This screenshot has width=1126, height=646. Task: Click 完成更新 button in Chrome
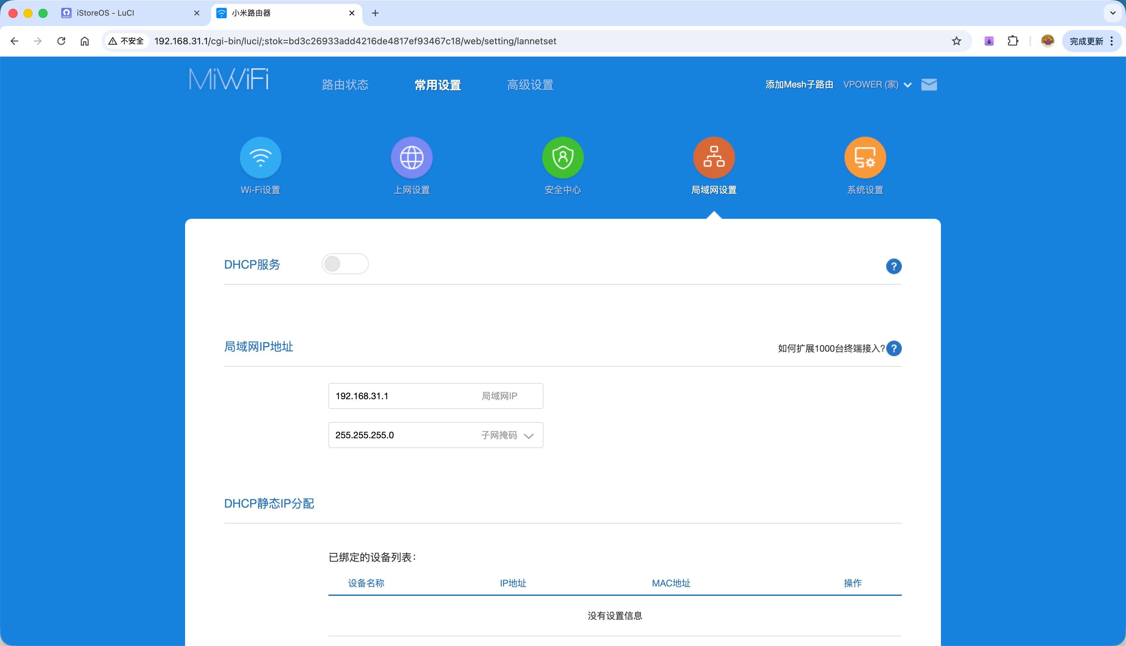[x=1086, y=41]
